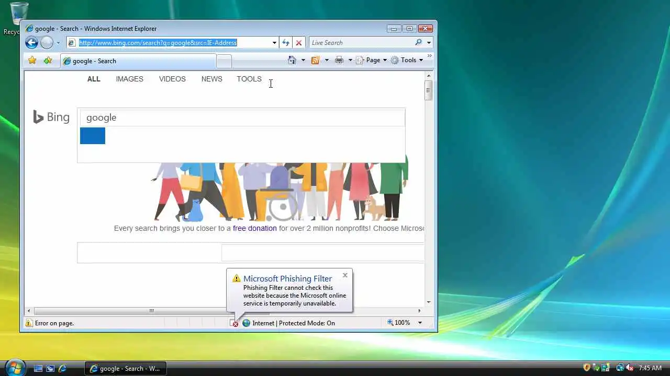Expand the Home button dropdown arrow
Screen dimensions: 670x376
point(303,61)
